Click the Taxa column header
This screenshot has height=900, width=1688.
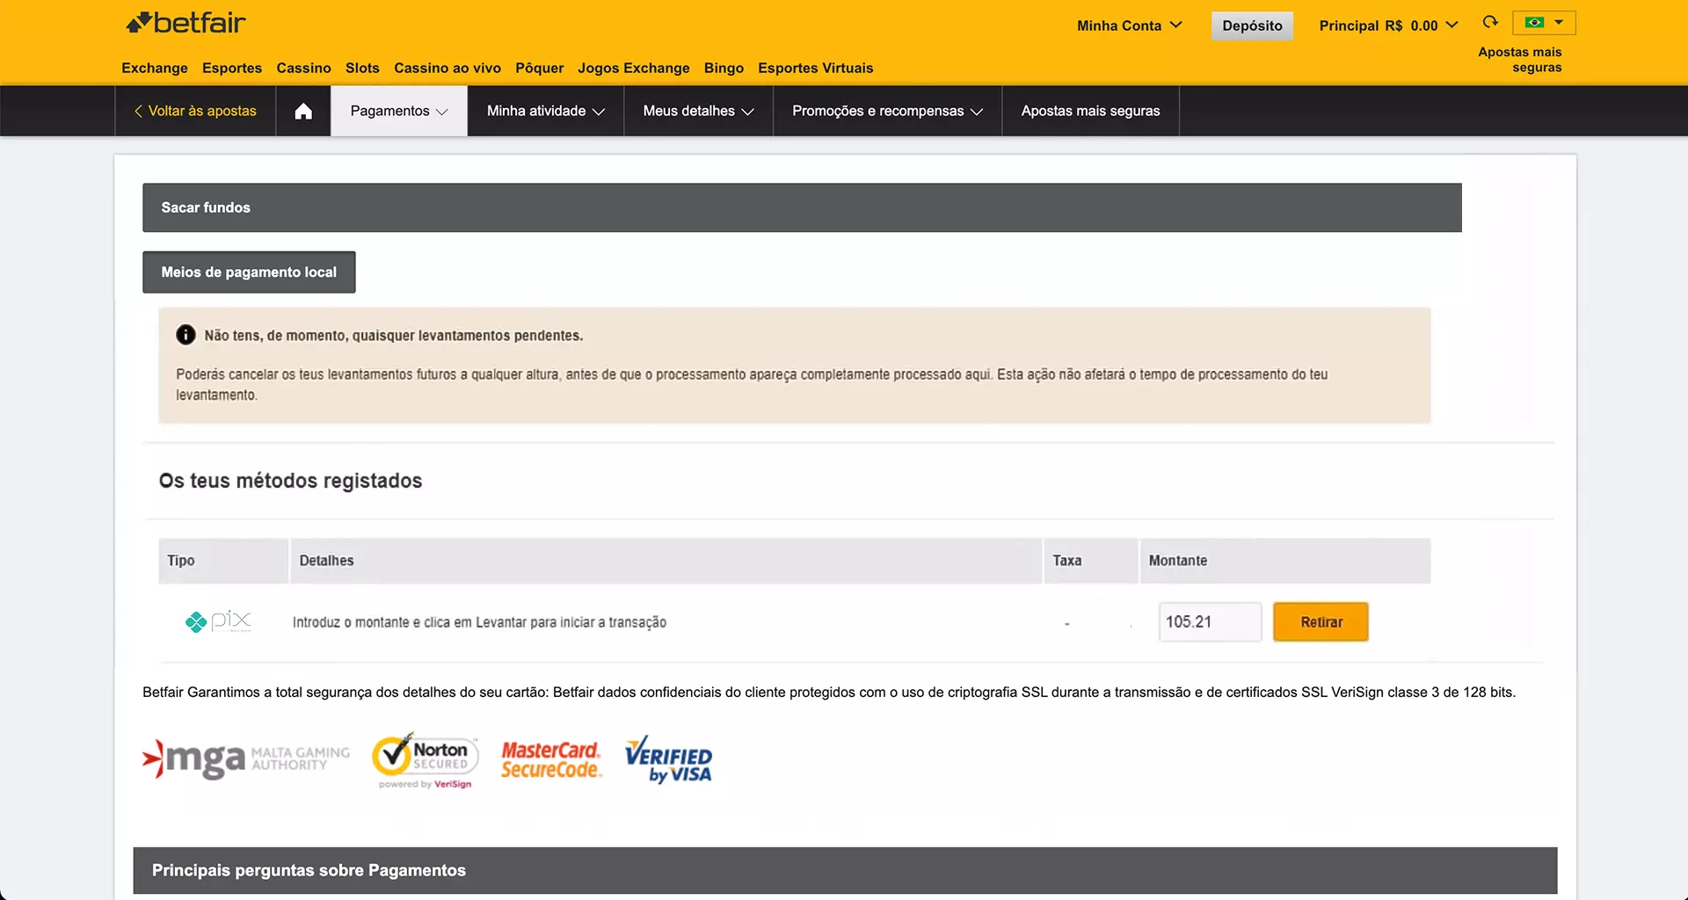click(1091, 561)
